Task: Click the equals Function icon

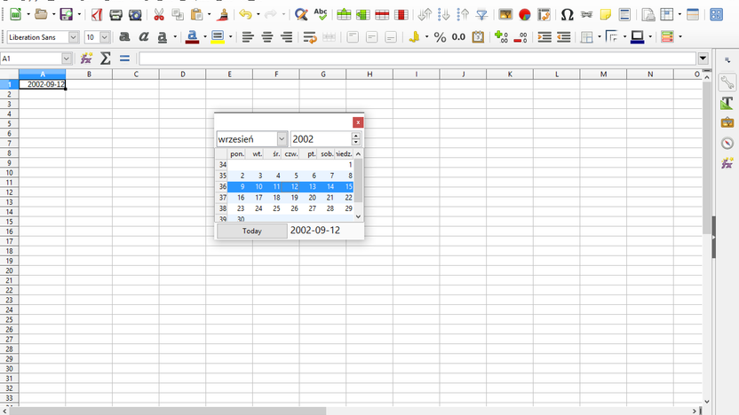Action: 124,59
